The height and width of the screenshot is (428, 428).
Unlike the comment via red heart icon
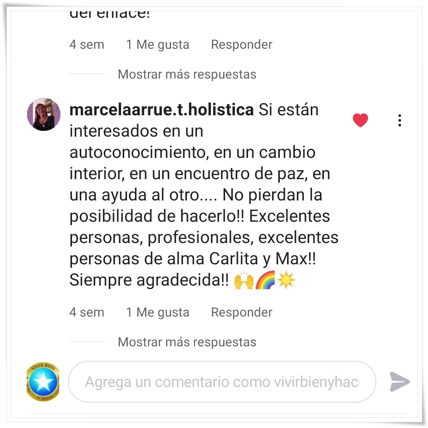360,120
